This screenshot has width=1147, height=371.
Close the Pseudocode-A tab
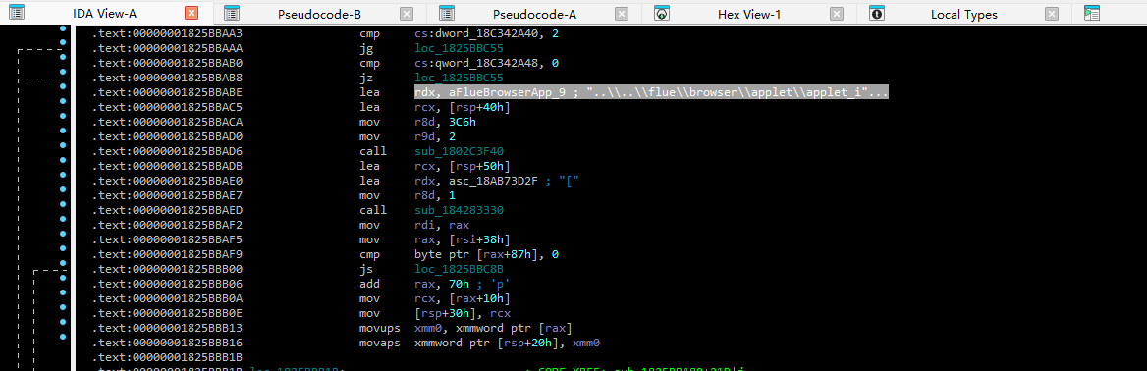[621, 13]
